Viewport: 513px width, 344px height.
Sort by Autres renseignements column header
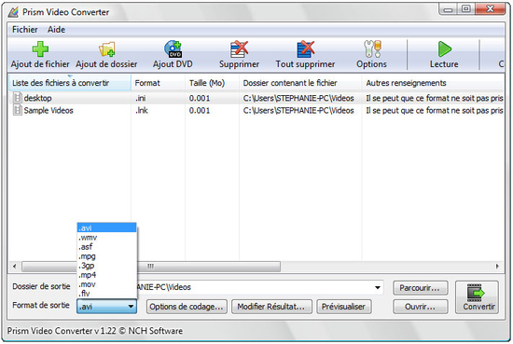click(x=433, y=83)
